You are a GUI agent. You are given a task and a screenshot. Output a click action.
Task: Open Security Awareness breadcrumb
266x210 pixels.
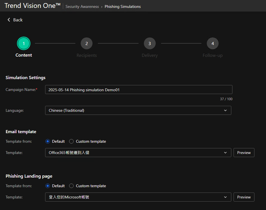click(82, 6)
